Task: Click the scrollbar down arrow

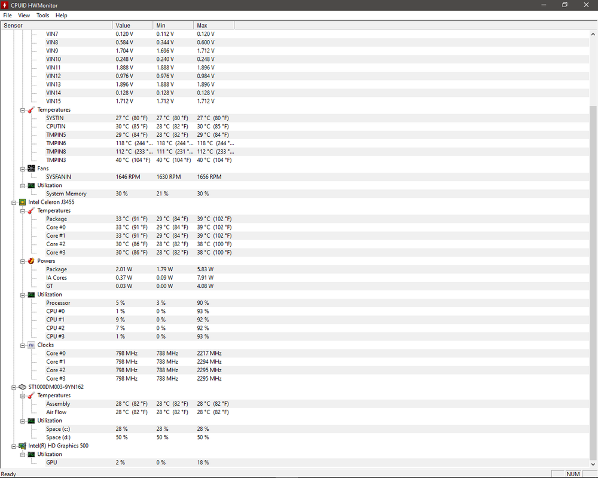Action: coord(593,464)
